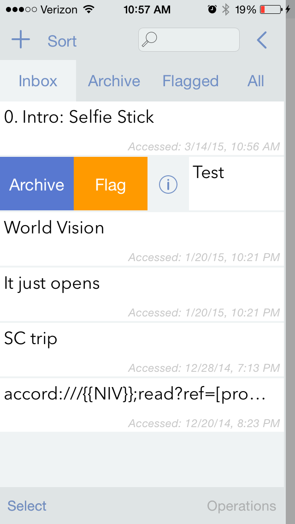Image resolution: width=295 pixels, height=524 pixels.
Task: Switch to the Archive tab
Action: (114, 81)
